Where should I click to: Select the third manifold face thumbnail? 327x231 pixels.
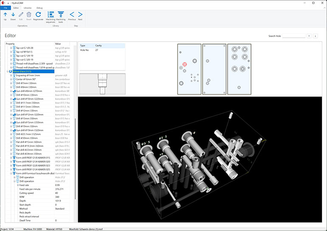click(x=239, y=69)
